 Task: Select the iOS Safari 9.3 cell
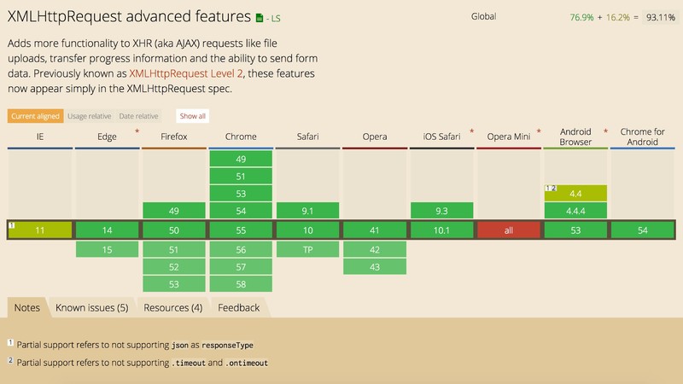441,211
